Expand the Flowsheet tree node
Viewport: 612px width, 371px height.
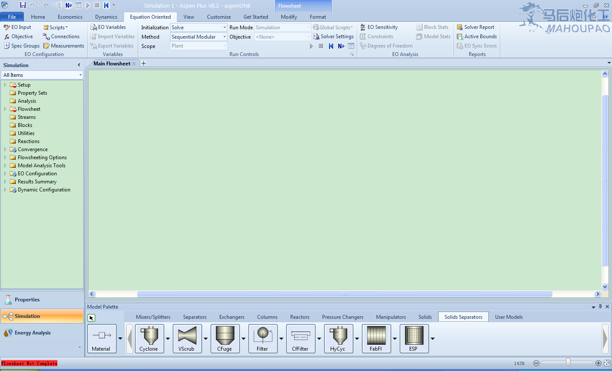(5, 109)
